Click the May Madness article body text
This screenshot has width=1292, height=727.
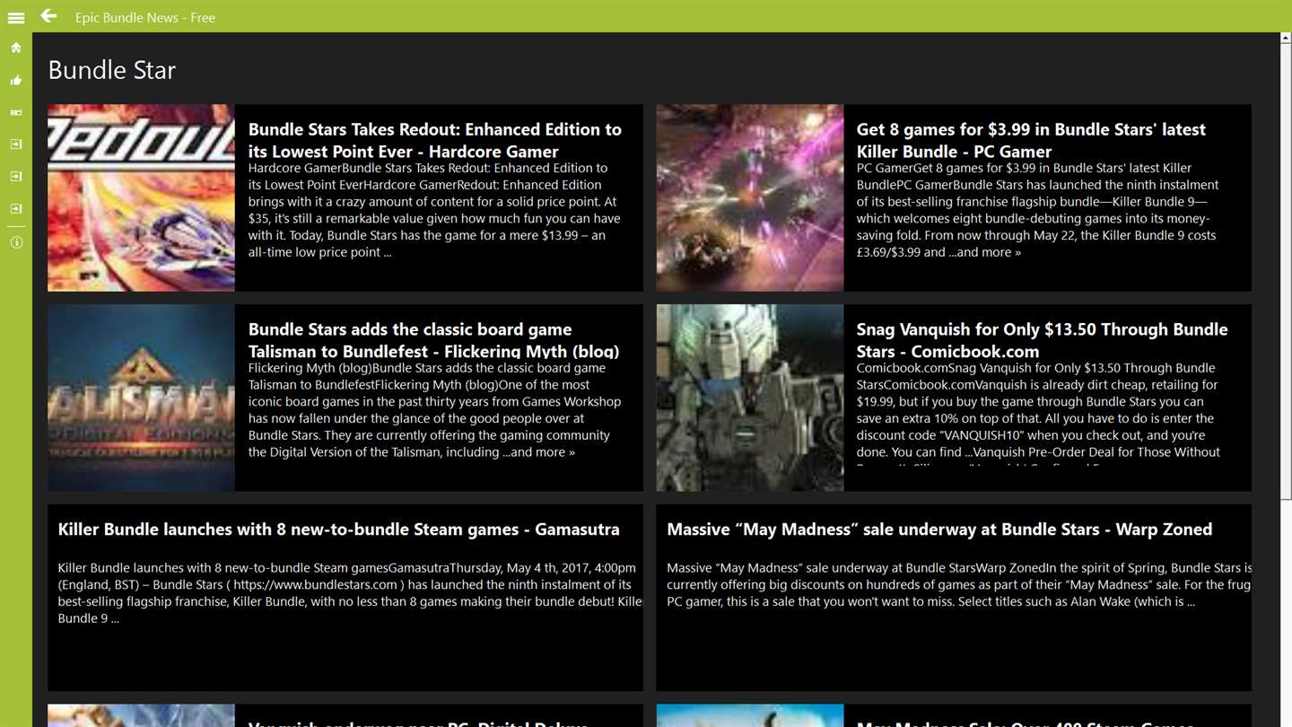959,584
